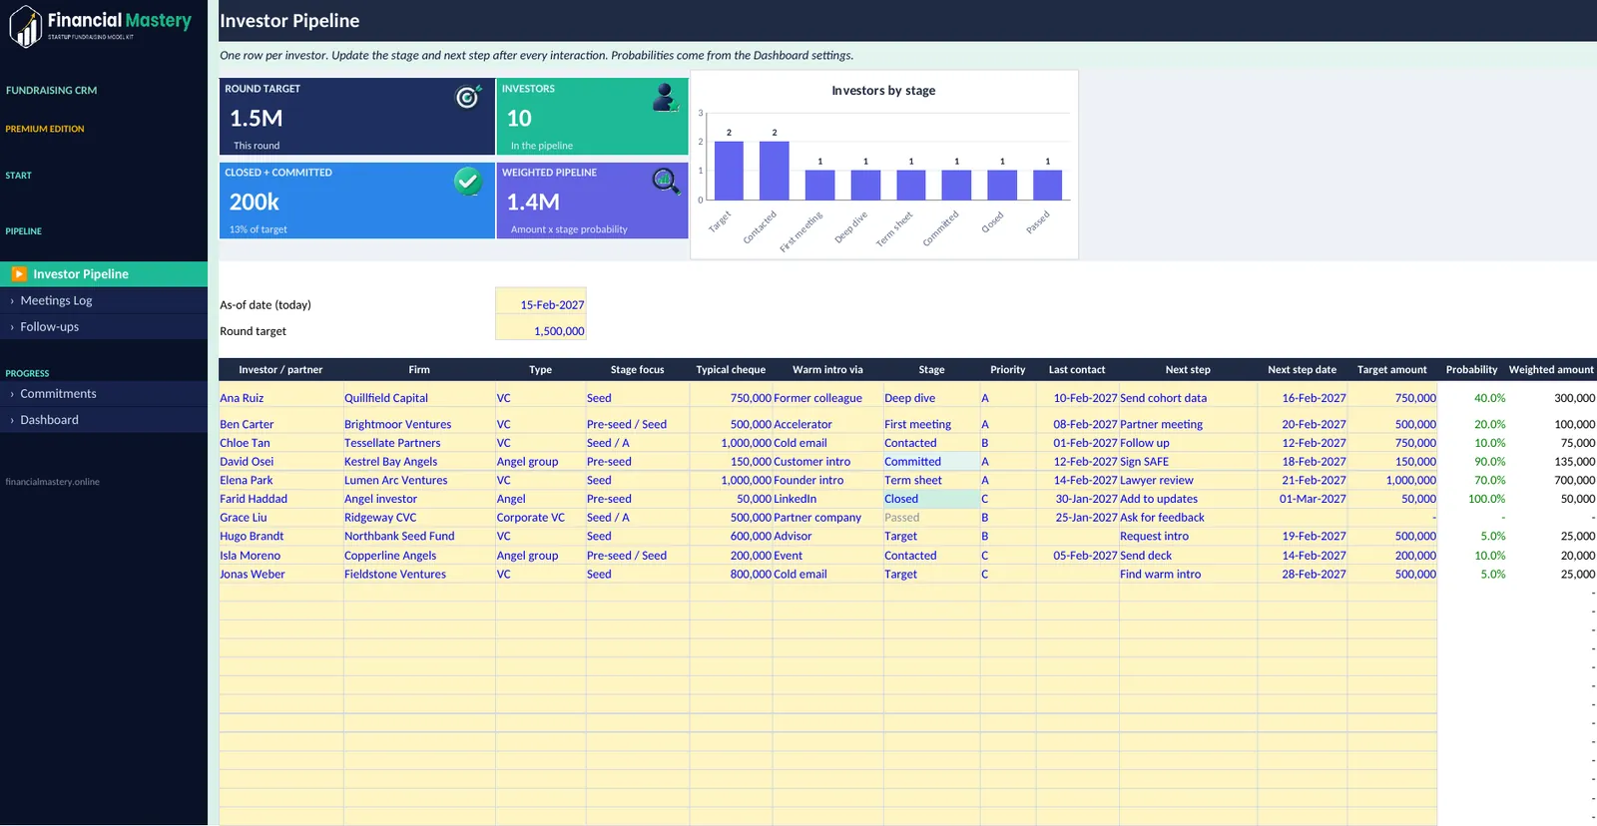Screen dimensions: 1597x826
Task: Open Follow-ups from the sidebar
Action: tap(104, 326)
